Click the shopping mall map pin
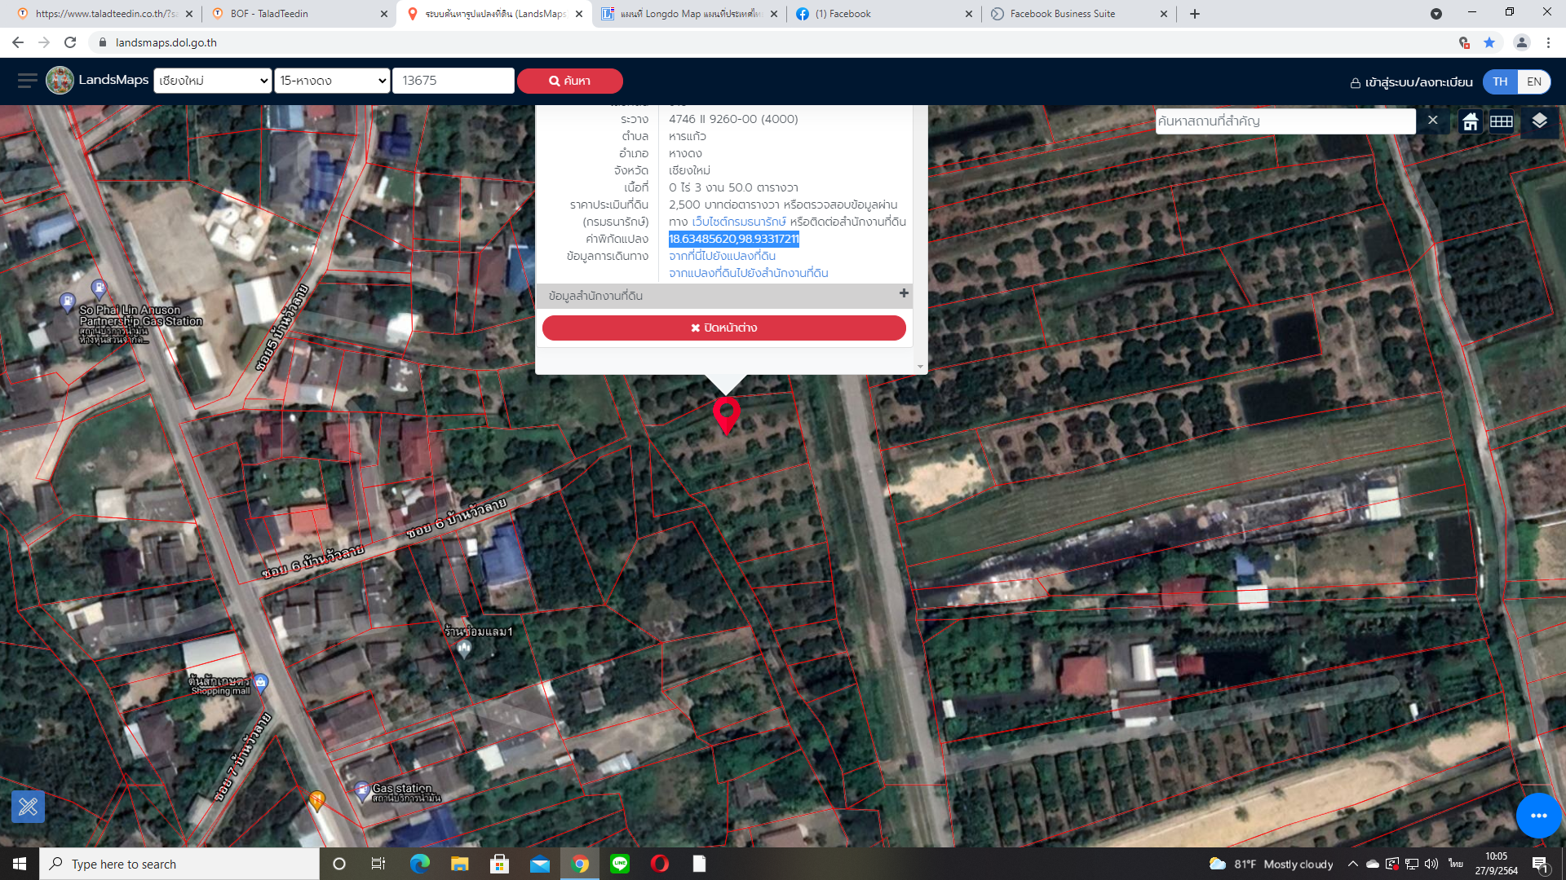The height and width of the screenshot is (880, 1566). [261, 683]
